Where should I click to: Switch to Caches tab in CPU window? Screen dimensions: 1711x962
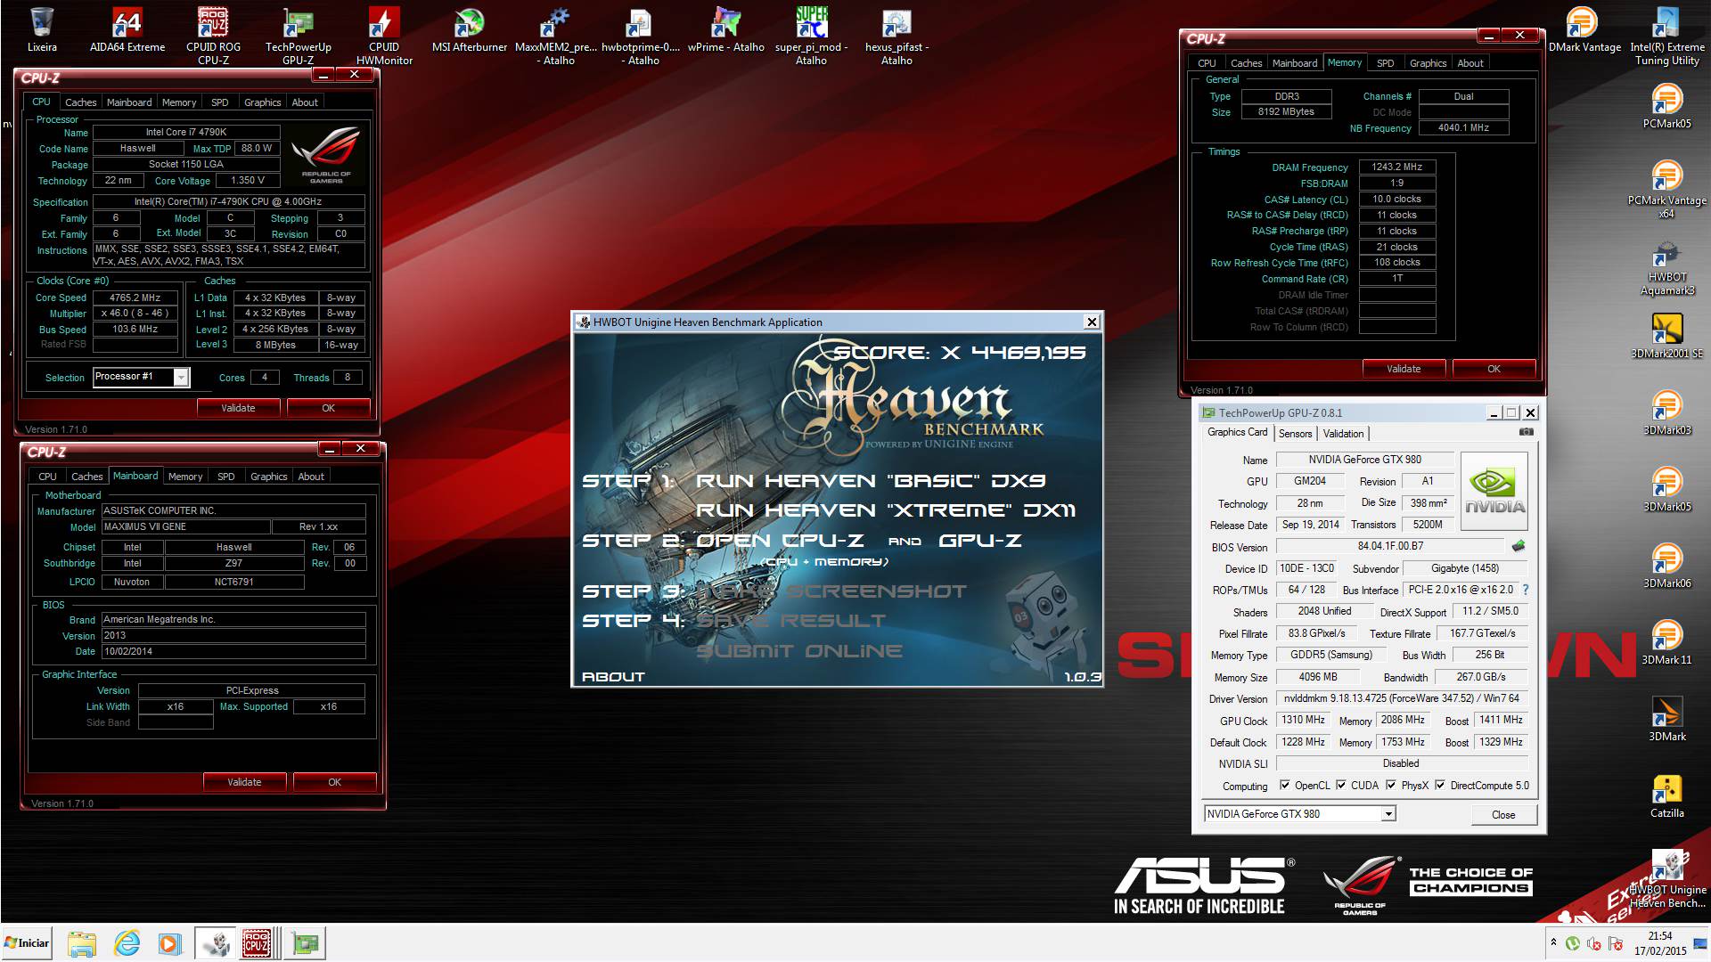(80, 102)
